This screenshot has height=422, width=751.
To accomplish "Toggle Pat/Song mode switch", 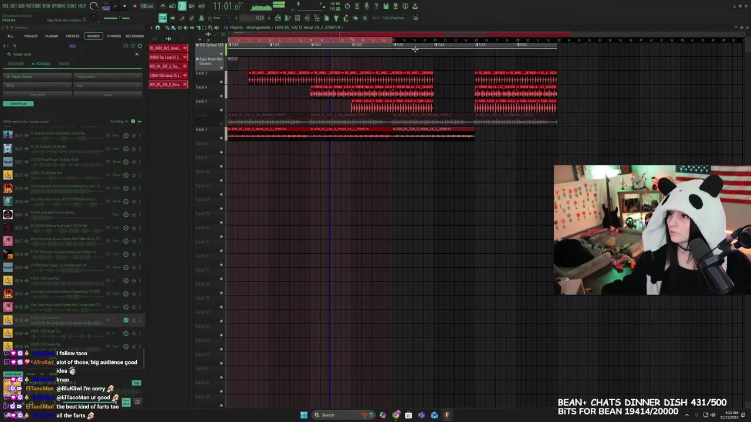I will 106,7.
